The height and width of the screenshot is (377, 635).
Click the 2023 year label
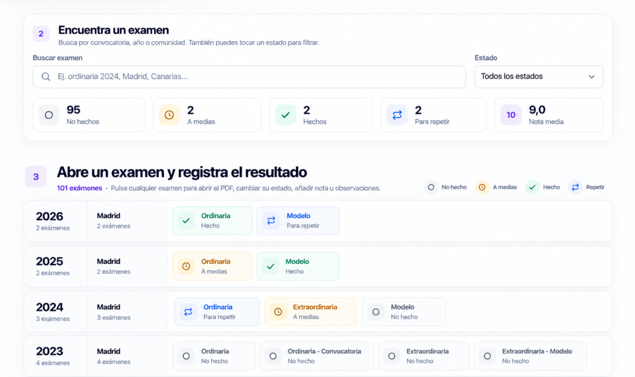[x=50, y=352]
